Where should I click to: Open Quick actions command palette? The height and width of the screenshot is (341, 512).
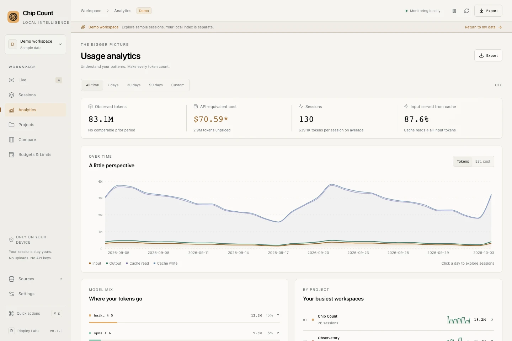(x=36, y=313)
